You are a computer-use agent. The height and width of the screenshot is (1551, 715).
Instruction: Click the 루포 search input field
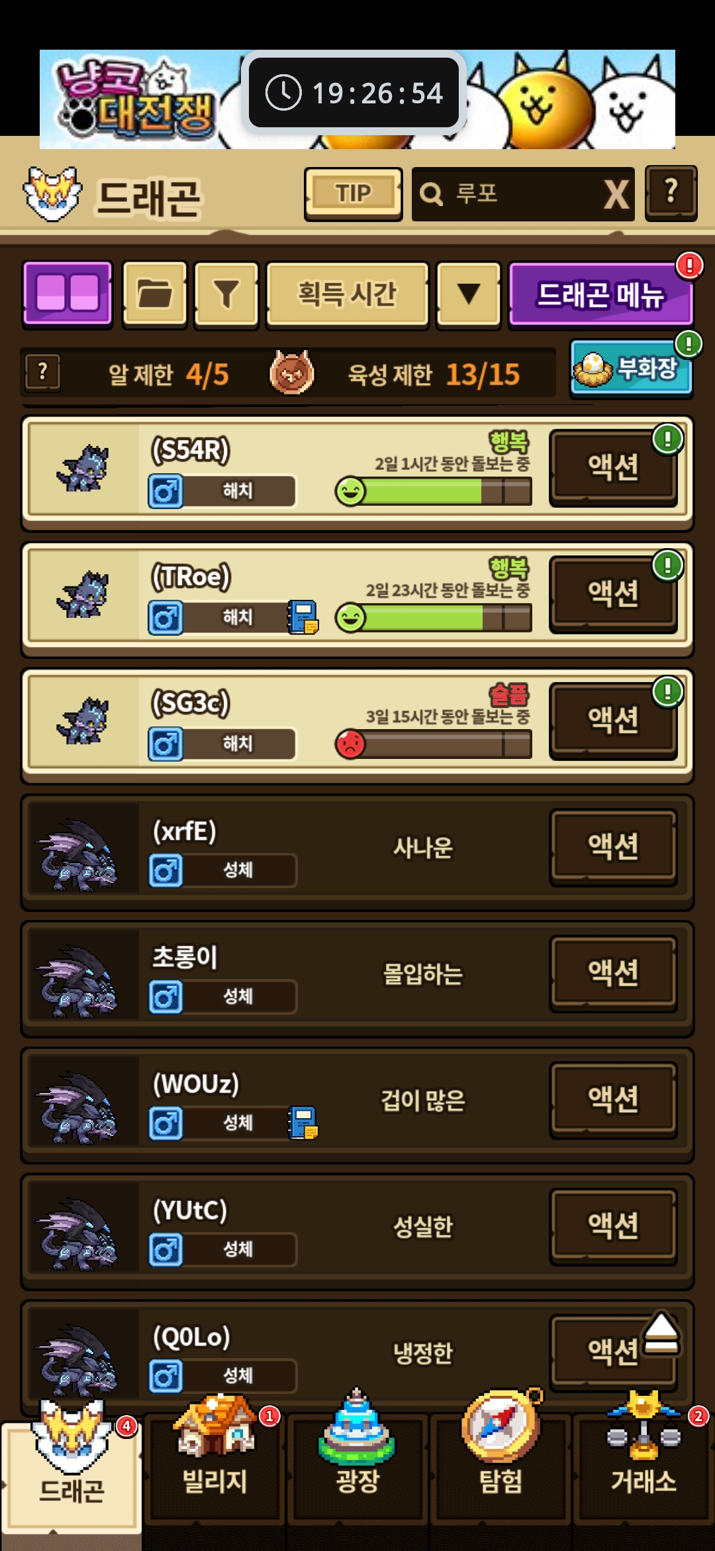[x=506, y=194]
